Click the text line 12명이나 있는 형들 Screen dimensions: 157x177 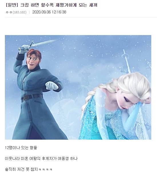[21, 148]
